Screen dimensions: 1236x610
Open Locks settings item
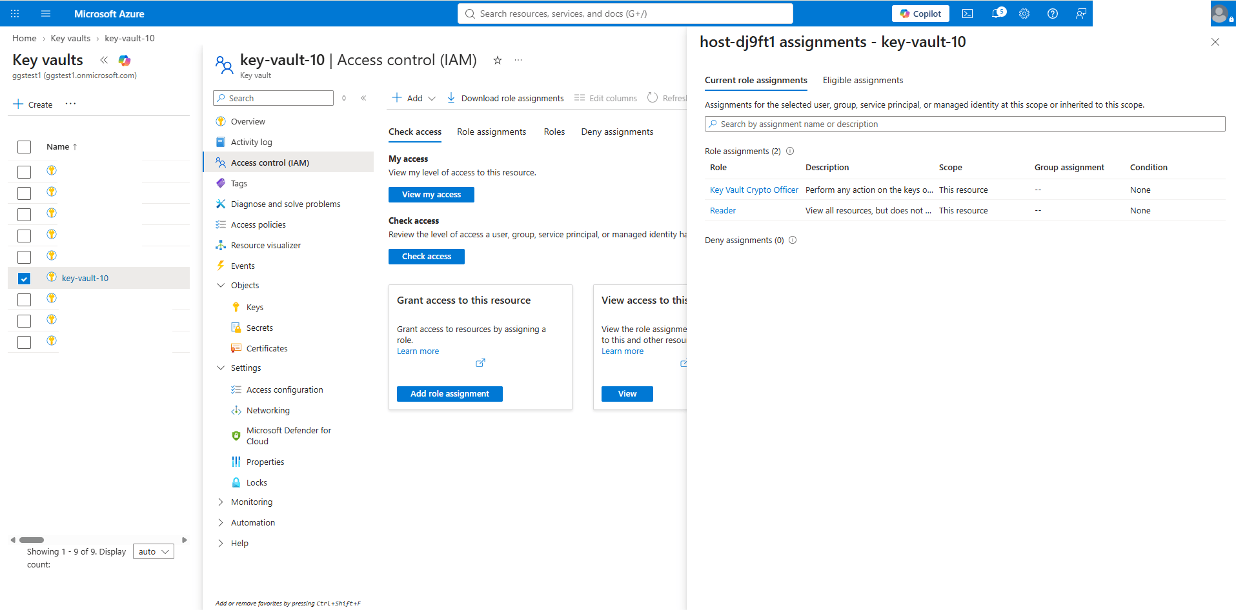(257, 482)
